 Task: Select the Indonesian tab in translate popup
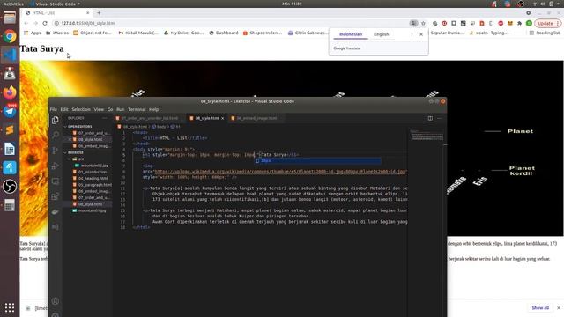pyautogui.click(x=351, y=34)
